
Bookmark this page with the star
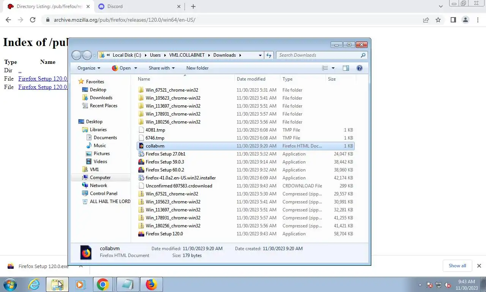pos(438,20)
